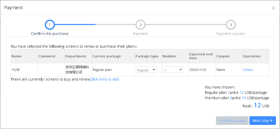Screen dimensions: 280x129
Task: Click the arrow on Number combo box
Action: 180,70
